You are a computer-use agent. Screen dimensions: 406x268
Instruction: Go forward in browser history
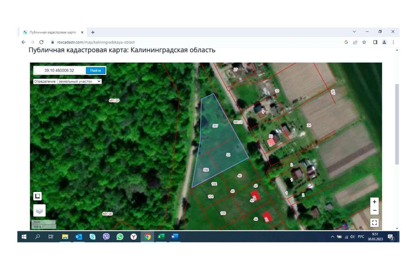point(32,42)
